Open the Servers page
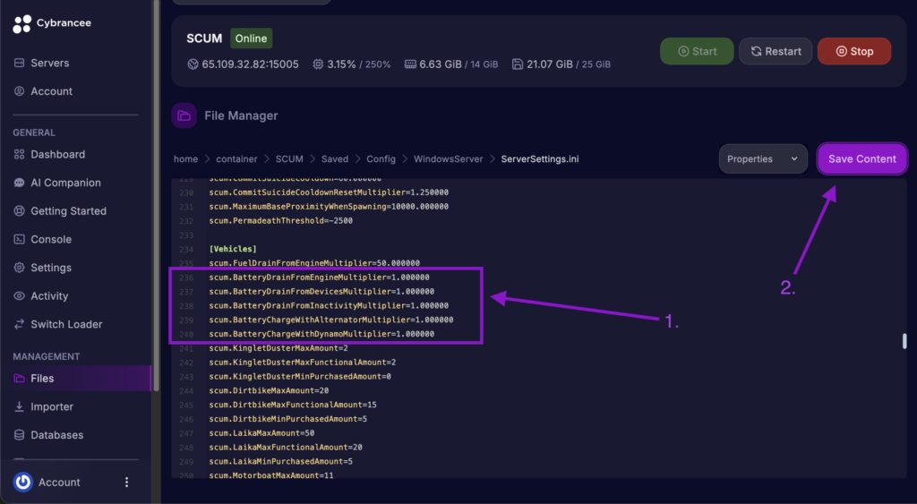 [50, 63]
